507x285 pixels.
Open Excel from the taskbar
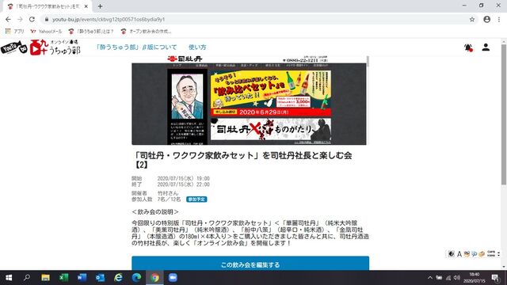pyautogui.click(x=63, y=278)
